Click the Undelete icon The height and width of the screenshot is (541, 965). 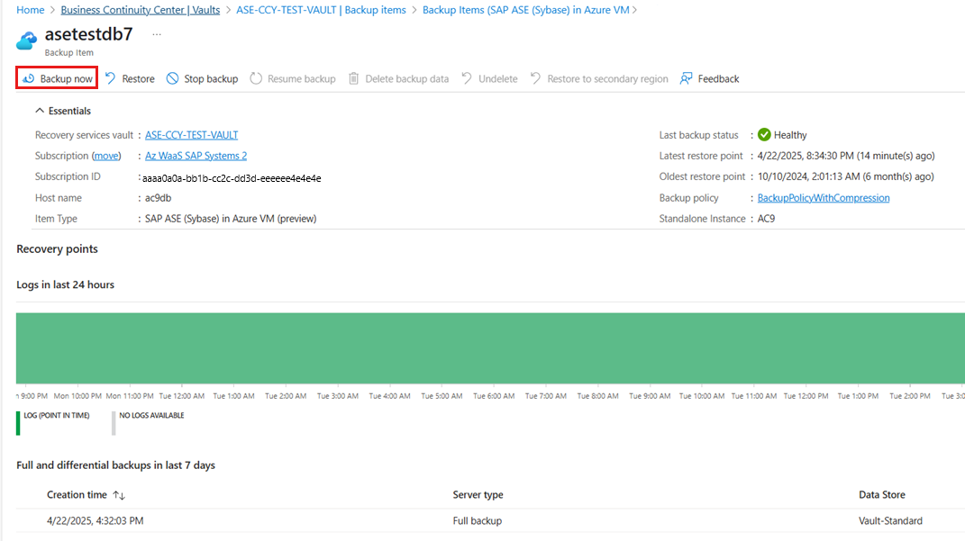(467, 78)
